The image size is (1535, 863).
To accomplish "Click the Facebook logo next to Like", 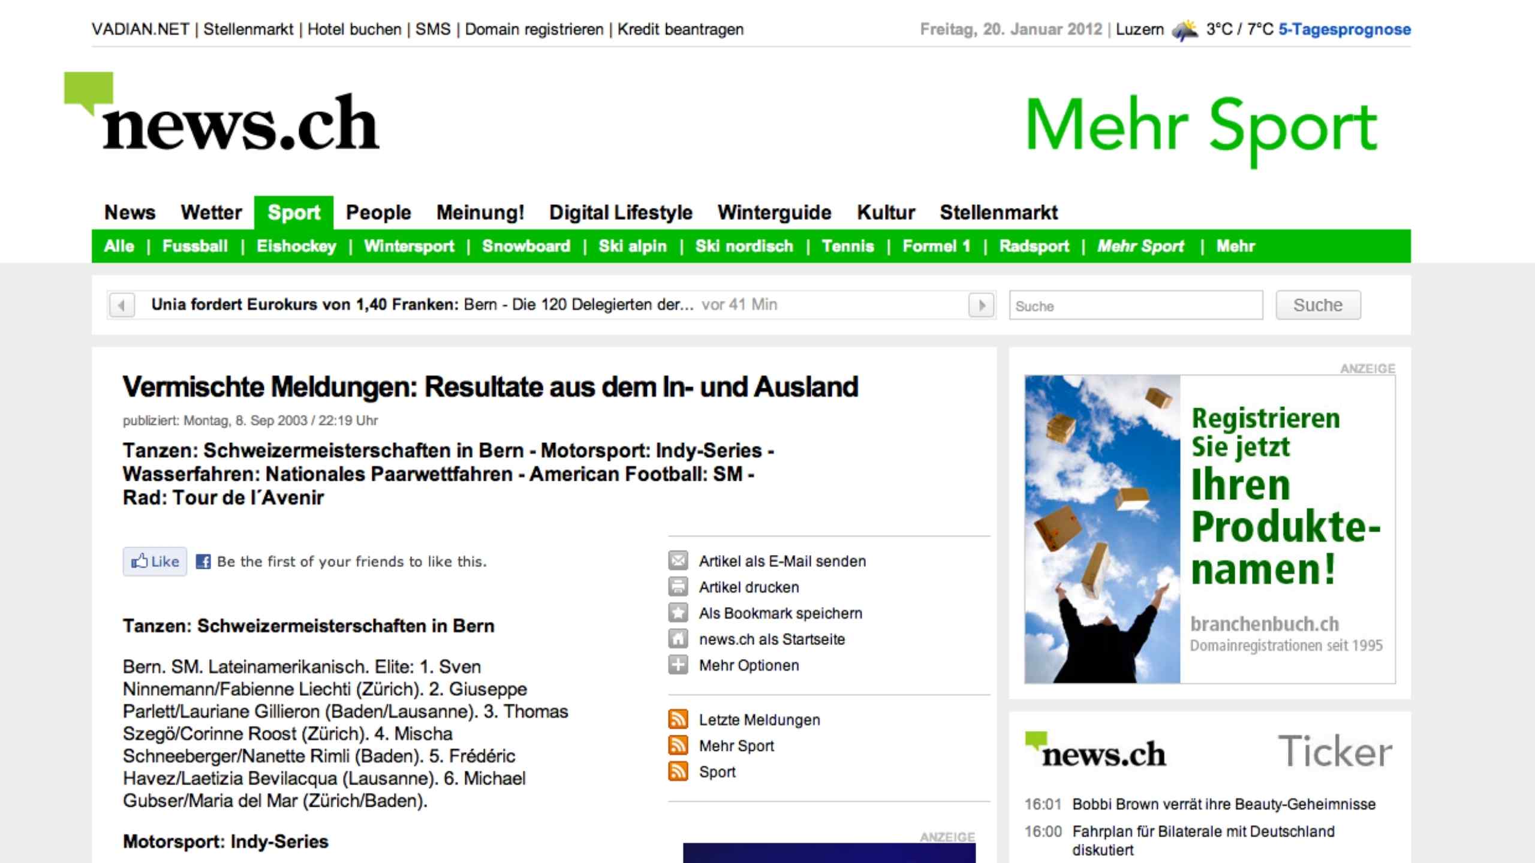I will [204, 562].
